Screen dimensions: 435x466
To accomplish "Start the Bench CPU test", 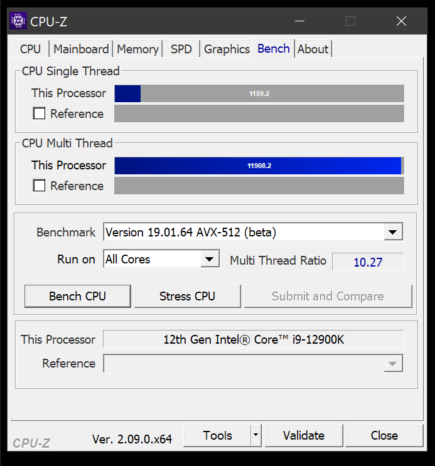I will tap(78, 296).
